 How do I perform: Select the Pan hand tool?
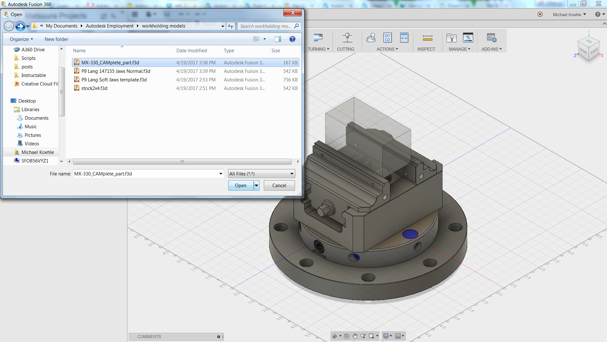[355, 336]
